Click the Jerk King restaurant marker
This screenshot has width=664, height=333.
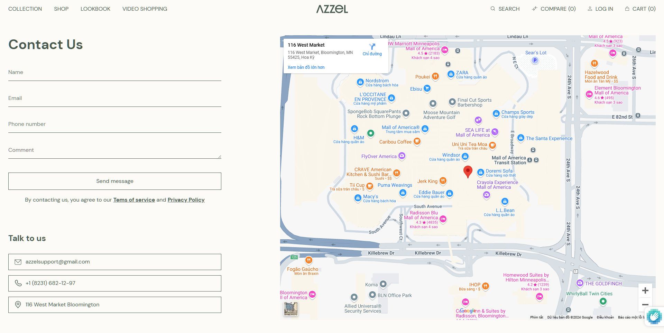tap(443, 181)
